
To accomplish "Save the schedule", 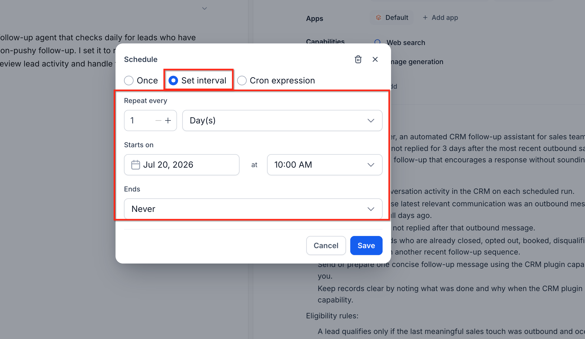I will (366, 246).
